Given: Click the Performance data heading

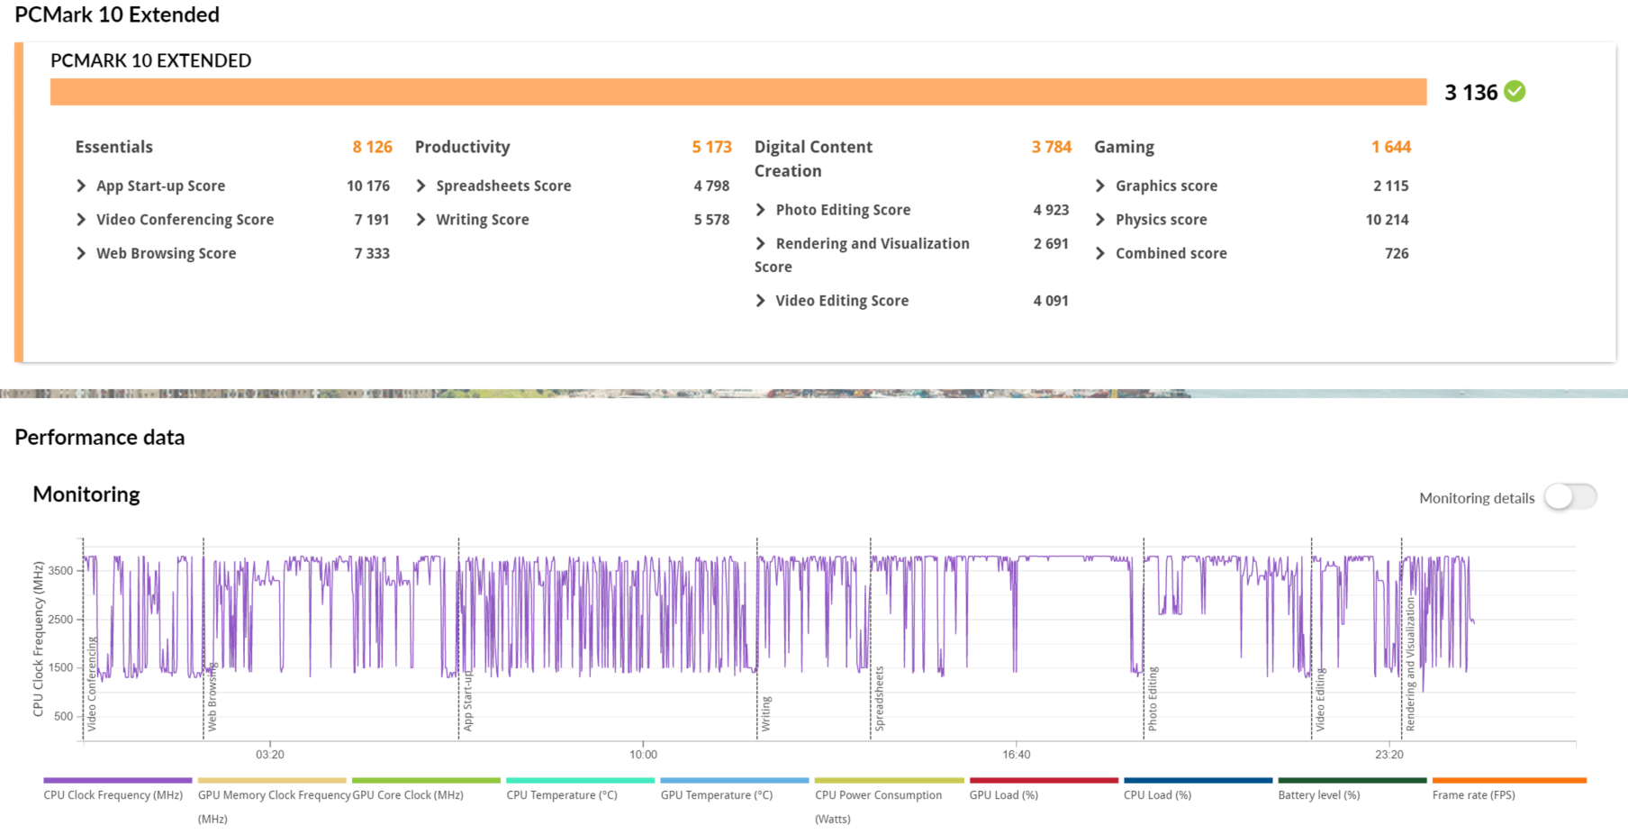Looking at the screenshot, I should 100,438.
